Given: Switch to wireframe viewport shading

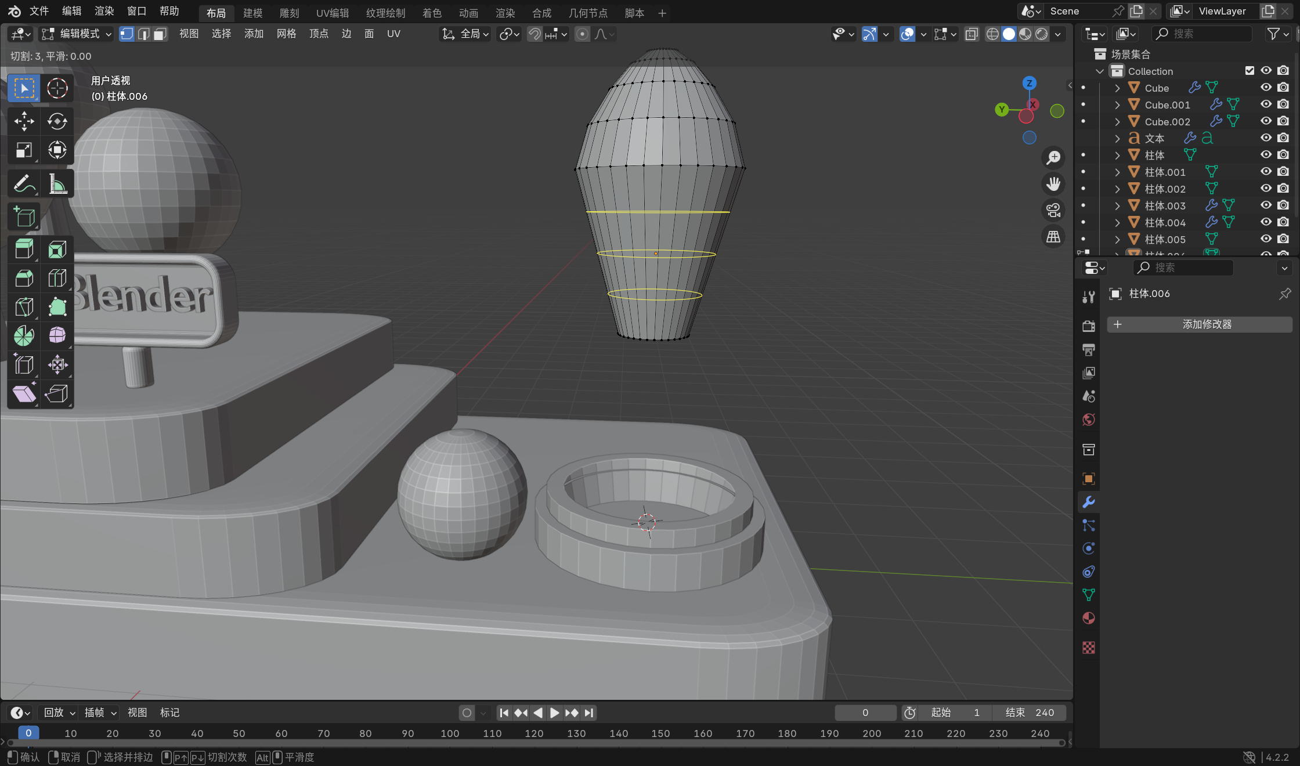Looking at the screenshot, I should (x=992, y=34).
